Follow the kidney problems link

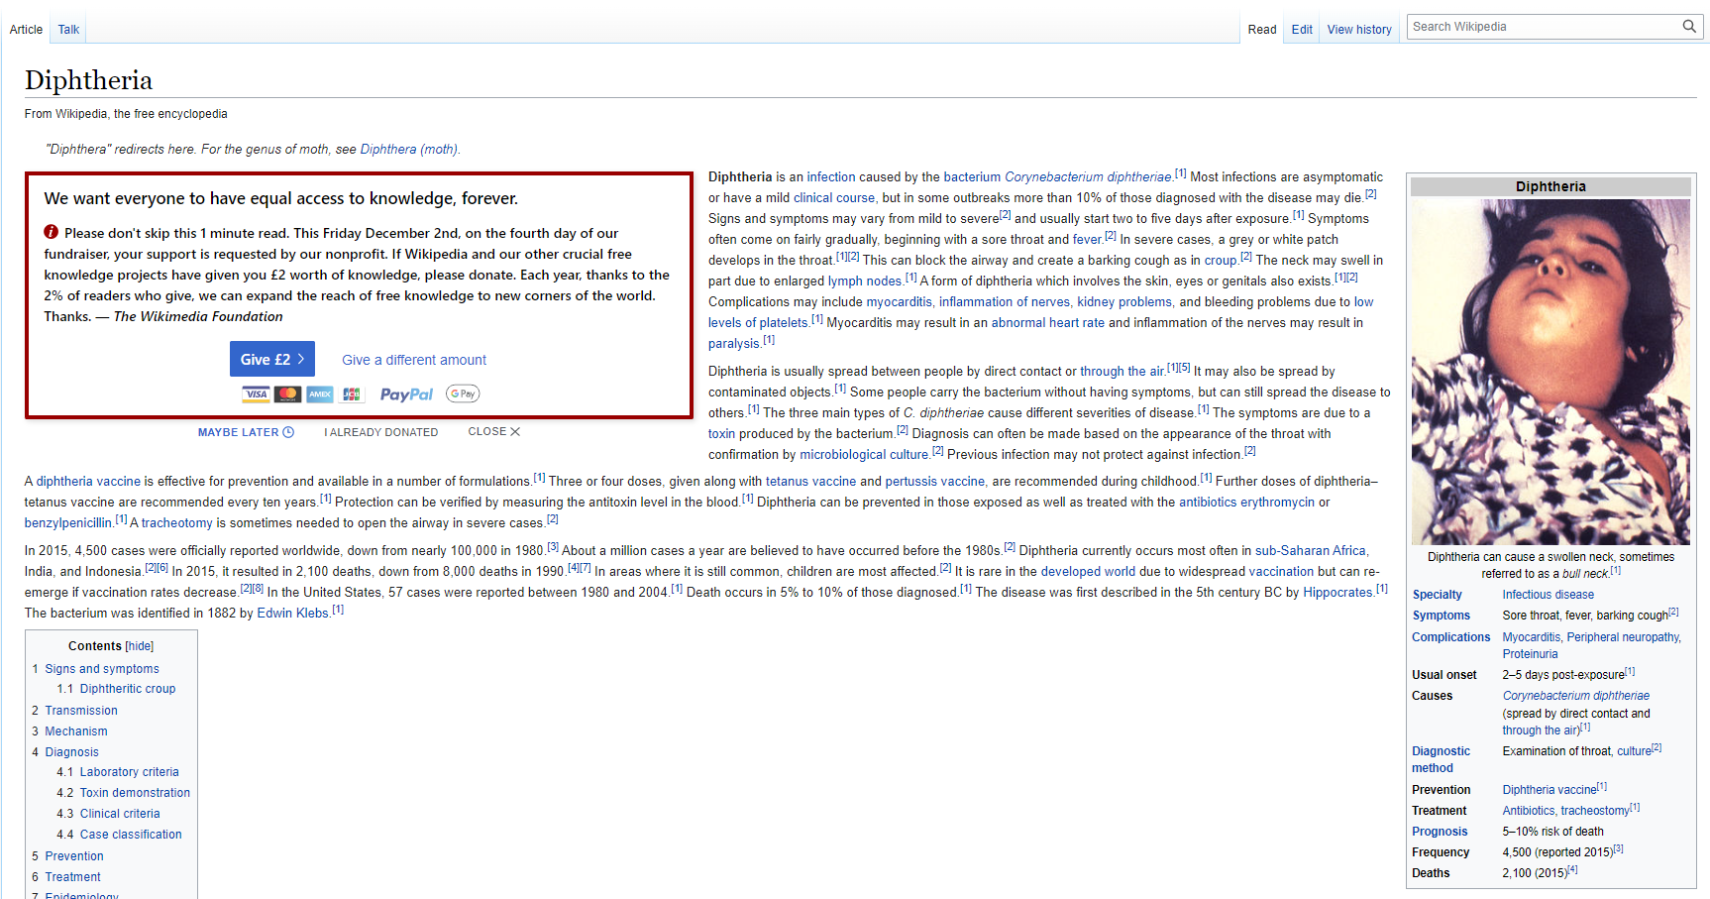(x=1124, y=302)
